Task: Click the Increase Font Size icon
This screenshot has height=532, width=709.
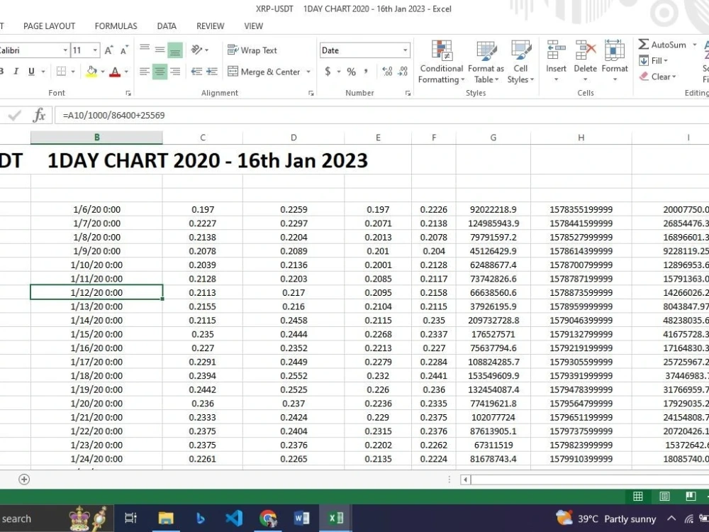Action: pos(108,50)
